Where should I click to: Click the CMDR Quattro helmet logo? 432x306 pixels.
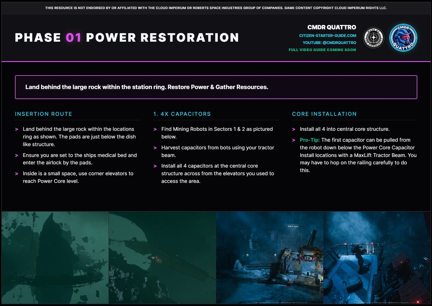point(403,38)
